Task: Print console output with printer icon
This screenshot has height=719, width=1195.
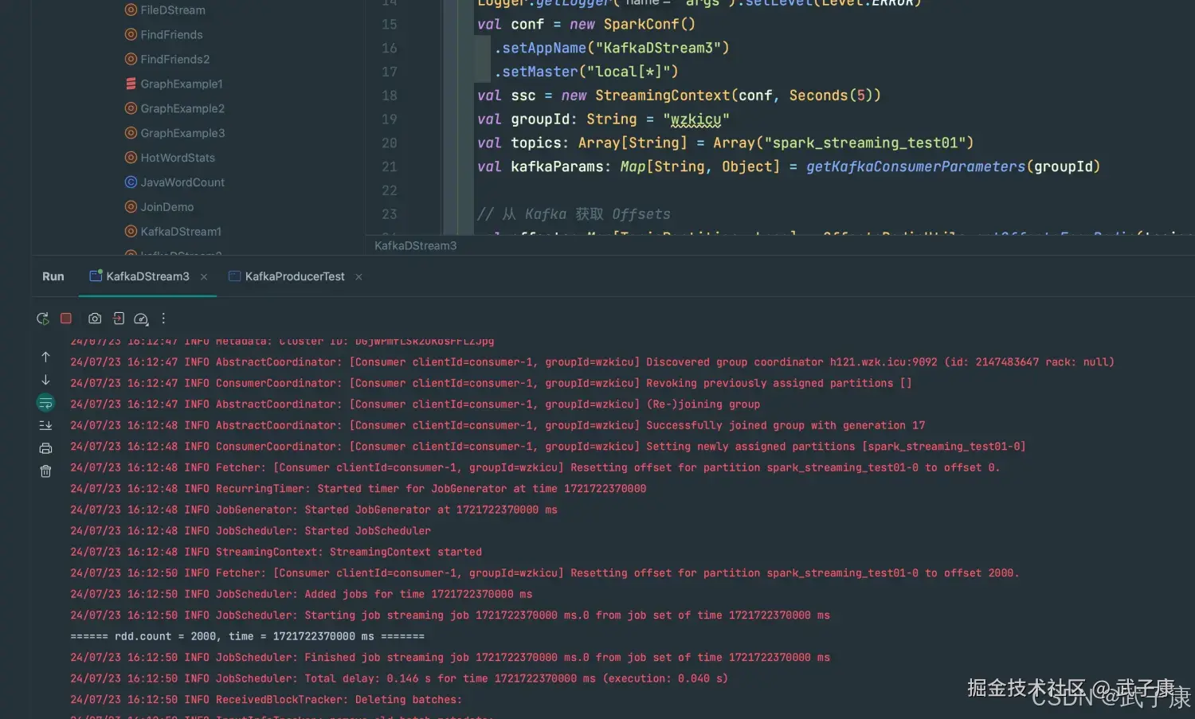Action: 45,448
